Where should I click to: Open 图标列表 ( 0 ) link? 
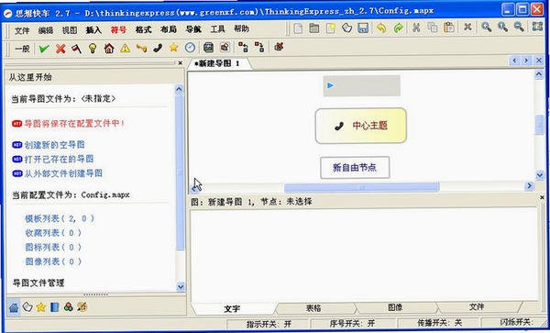pos(53,248)
